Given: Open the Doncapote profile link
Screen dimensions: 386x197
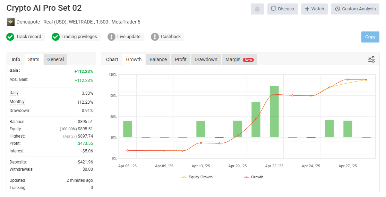Looking at the screenshot, I should click(x=28, y=22).
